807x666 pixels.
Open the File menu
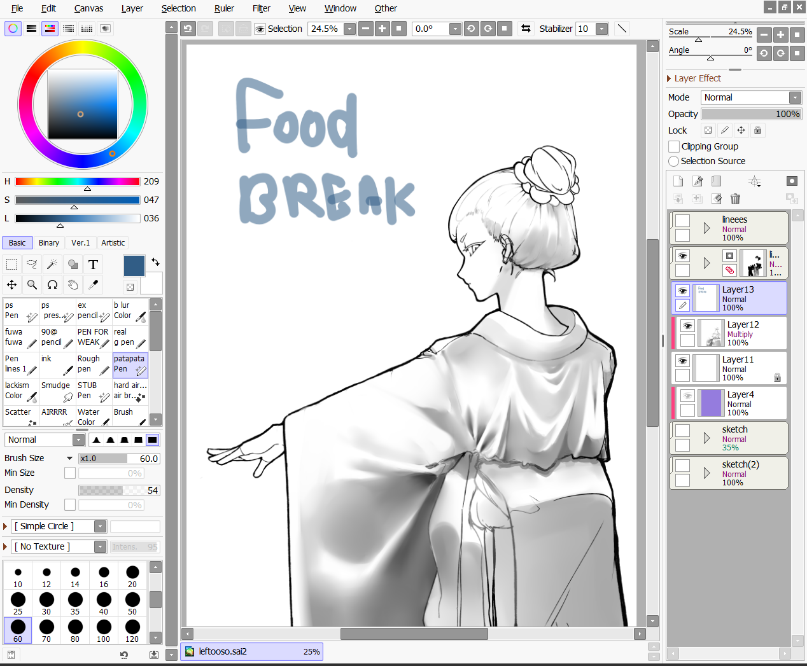click(x=17, y=8)
